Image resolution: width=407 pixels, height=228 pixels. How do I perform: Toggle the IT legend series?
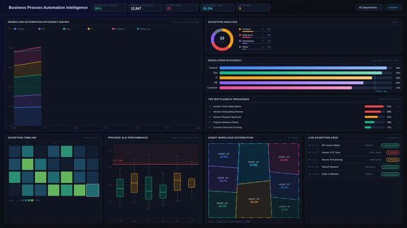[x=90, y=29]
